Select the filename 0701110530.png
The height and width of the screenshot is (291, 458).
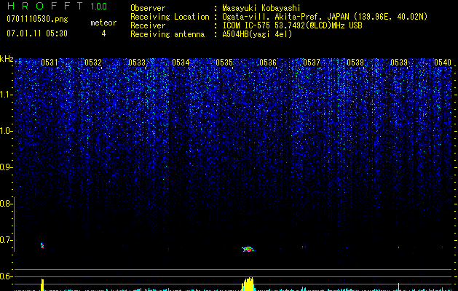click(37, 20)
